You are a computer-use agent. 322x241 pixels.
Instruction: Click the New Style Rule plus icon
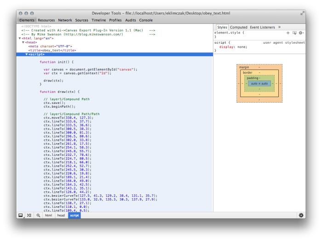(288, 33)
